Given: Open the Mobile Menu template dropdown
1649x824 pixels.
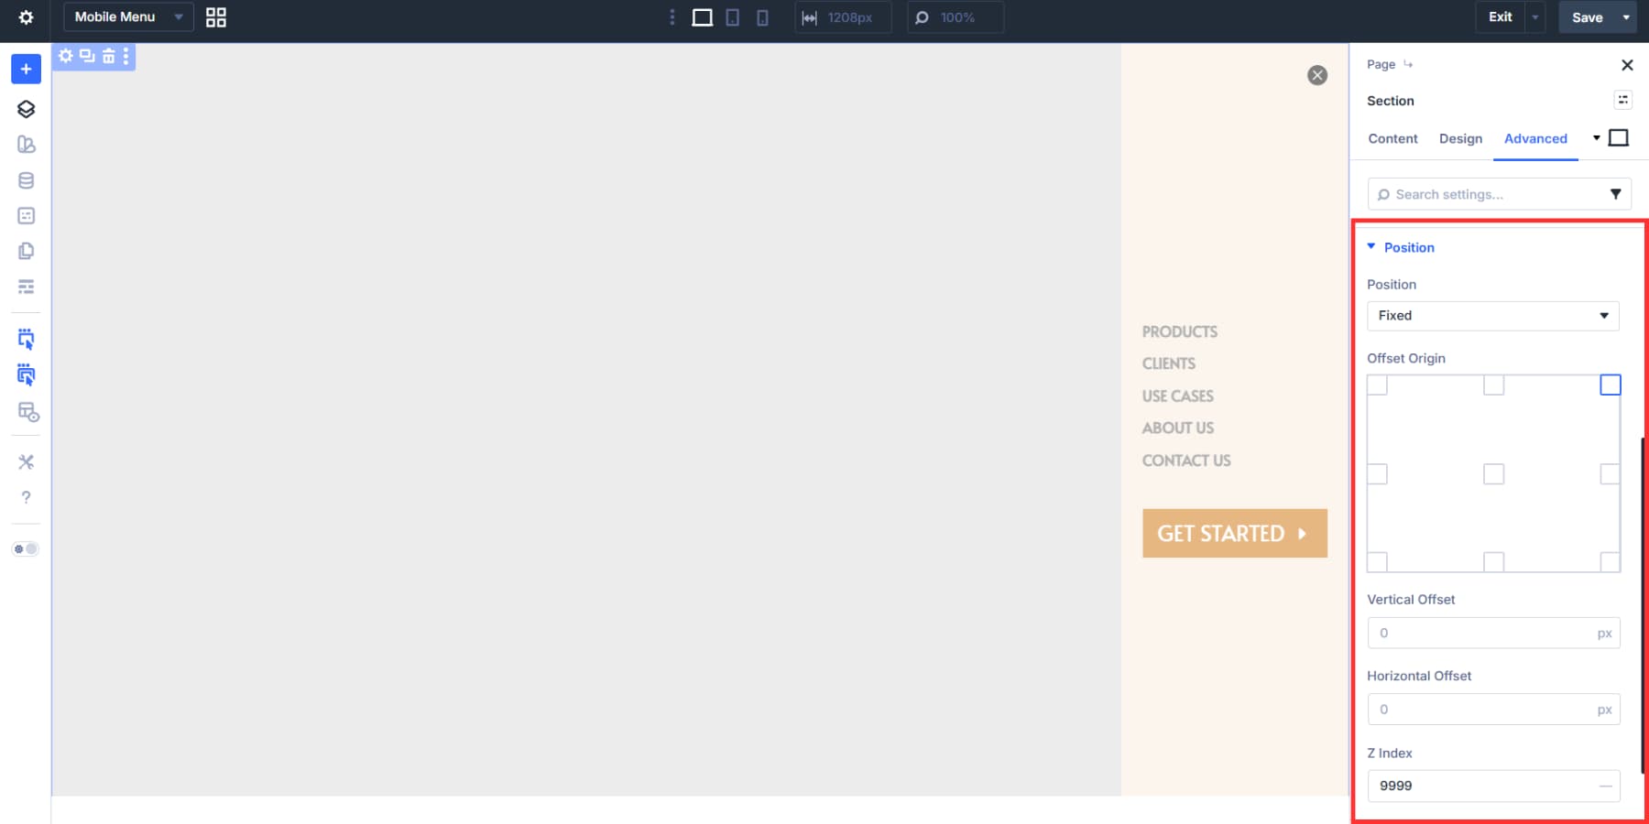Looking at the screenshot, I should coord(127,16).
